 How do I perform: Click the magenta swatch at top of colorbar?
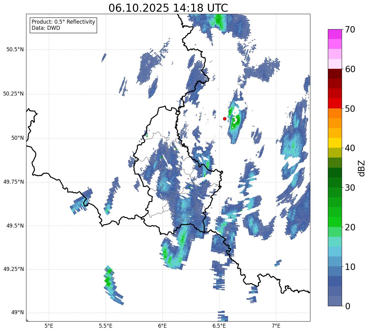335,34
